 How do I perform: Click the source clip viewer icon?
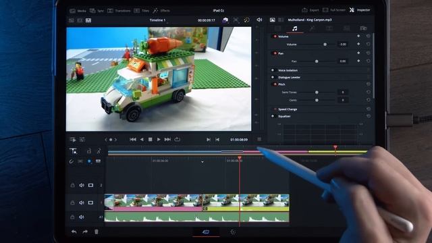point(72,20)
